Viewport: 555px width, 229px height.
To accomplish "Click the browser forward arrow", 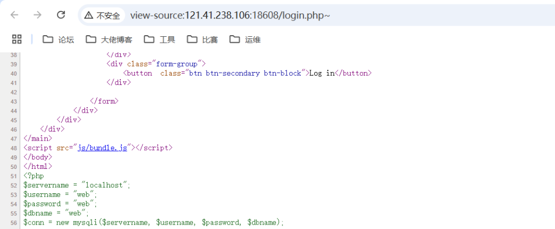I will click(x=37, y=15).
